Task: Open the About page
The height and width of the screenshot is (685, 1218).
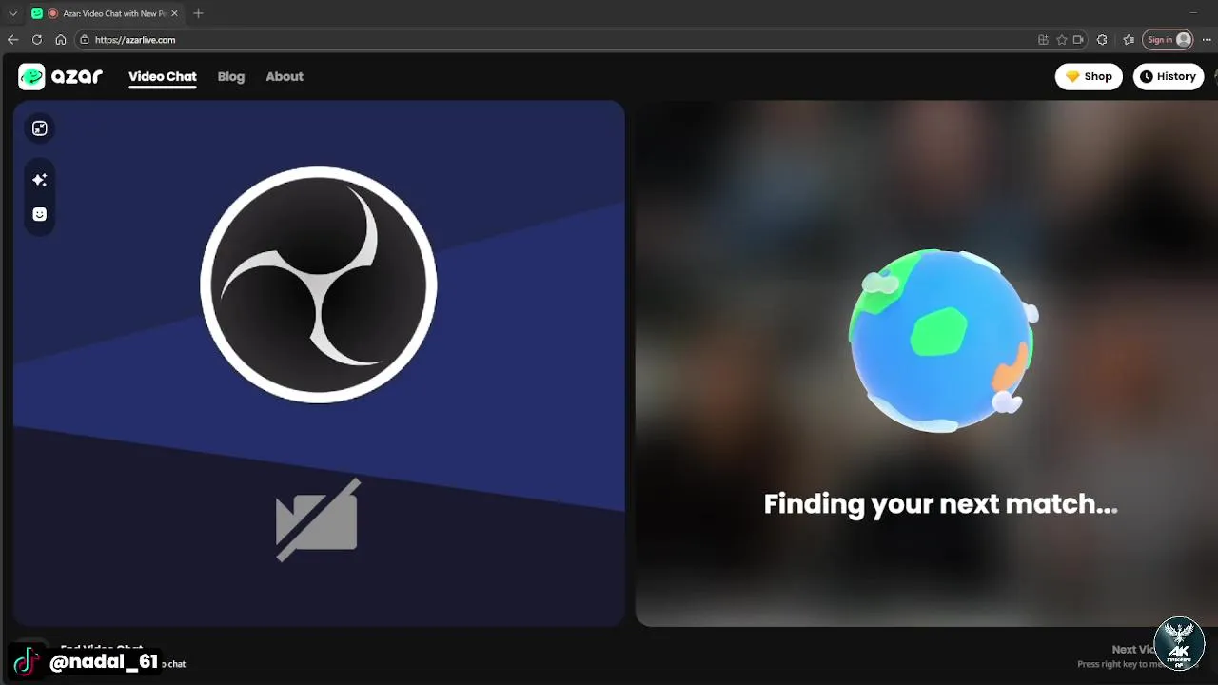Action: tap(285, 77)
